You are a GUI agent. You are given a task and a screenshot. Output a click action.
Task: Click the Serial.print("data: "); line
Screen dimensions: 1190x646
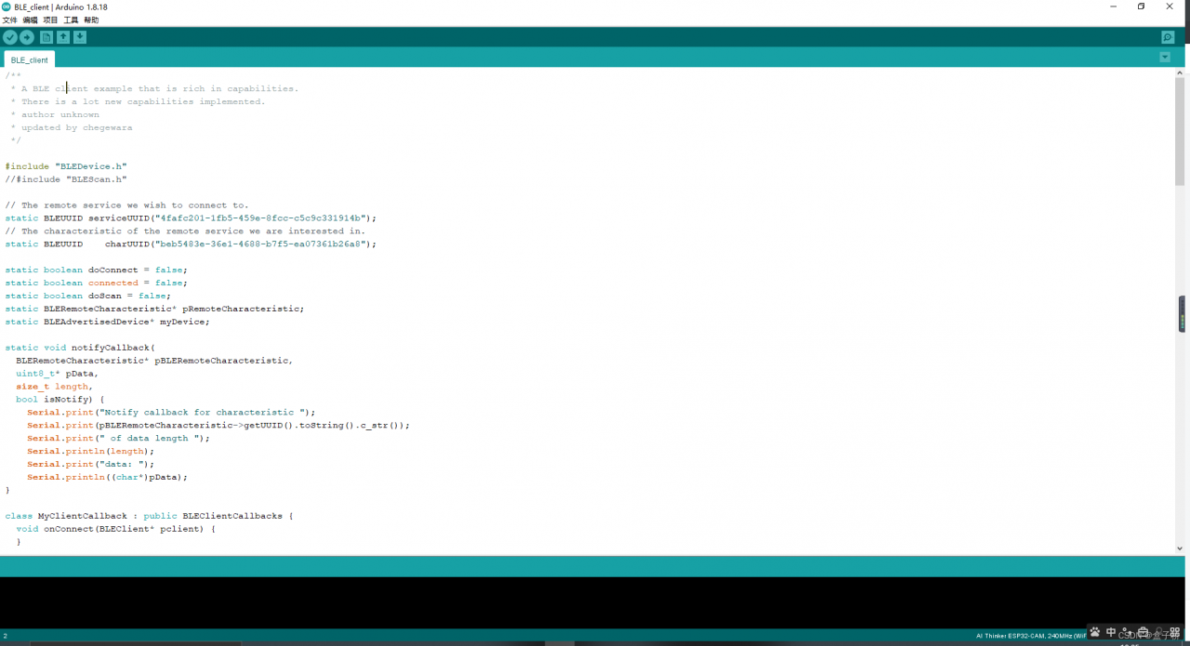(x=90, y=465)
